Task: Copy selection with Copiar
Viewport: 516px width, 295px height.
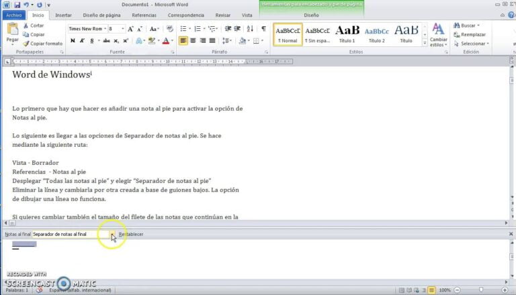Action: pyautogui.click(x=34, y=34)
